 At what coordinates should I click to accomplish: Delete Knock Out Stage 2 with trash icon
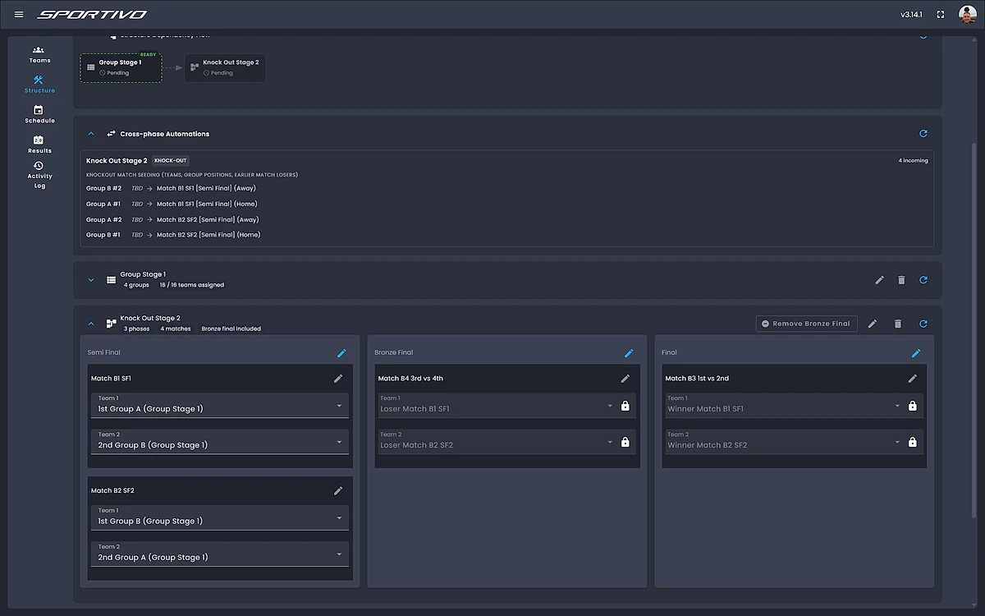898,324
